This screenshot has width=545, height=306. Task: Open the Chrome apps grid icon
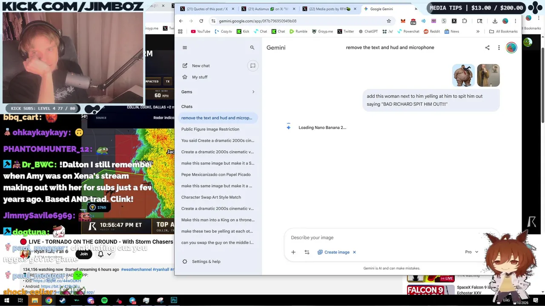click(x=180, y=31)
